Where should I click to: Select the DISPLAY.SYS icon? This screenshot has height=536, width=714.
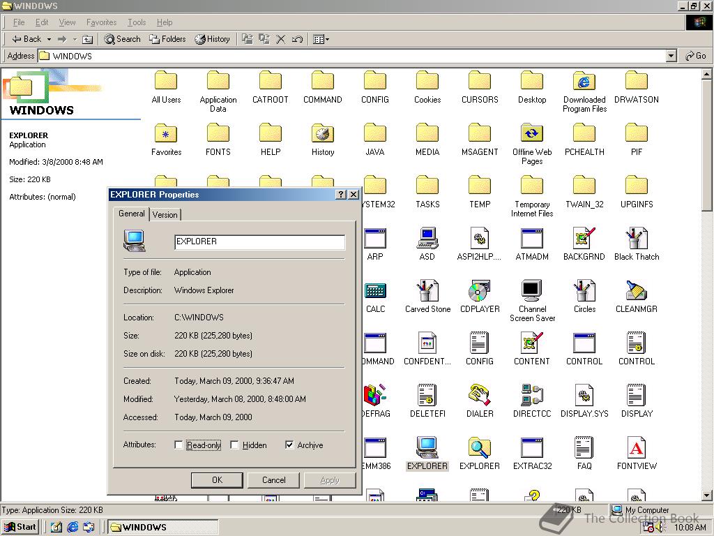pyautogui.click(x=584, y=395)
